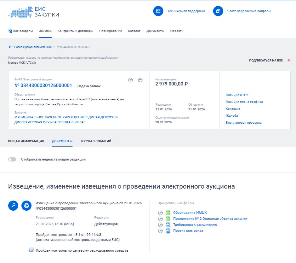The width and height of the screenshot is (296, 263).
Task: Click the Извещение о проведении электронного аукциона title
Action: [x=88, y=206]
